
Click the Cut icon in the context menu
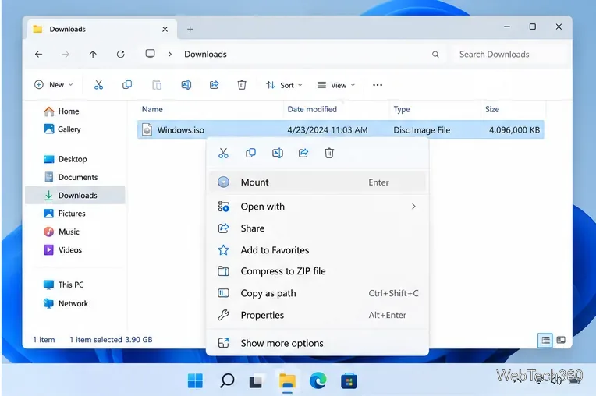click(x=223, y=153)
